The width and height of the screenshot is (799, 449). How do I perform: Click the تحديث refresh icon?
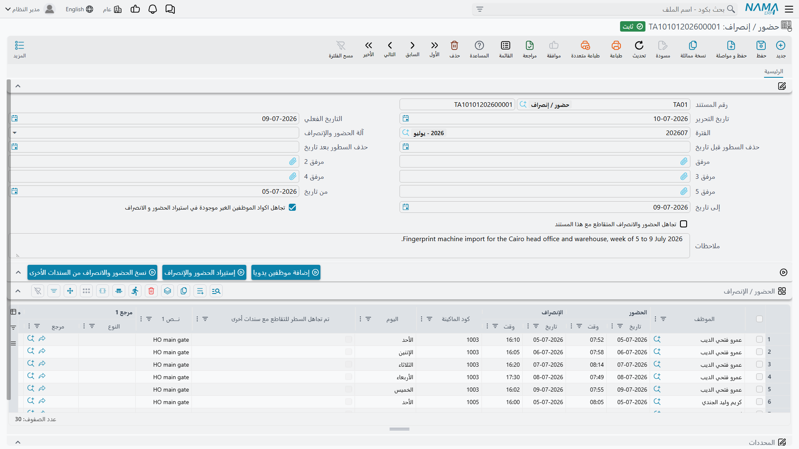(639, 45)
